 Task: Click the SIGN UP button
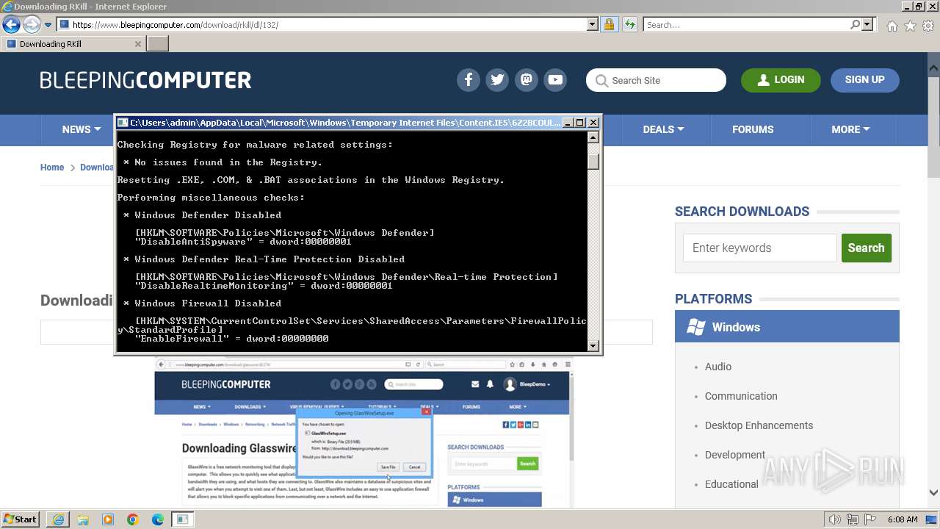click(864, 80)
